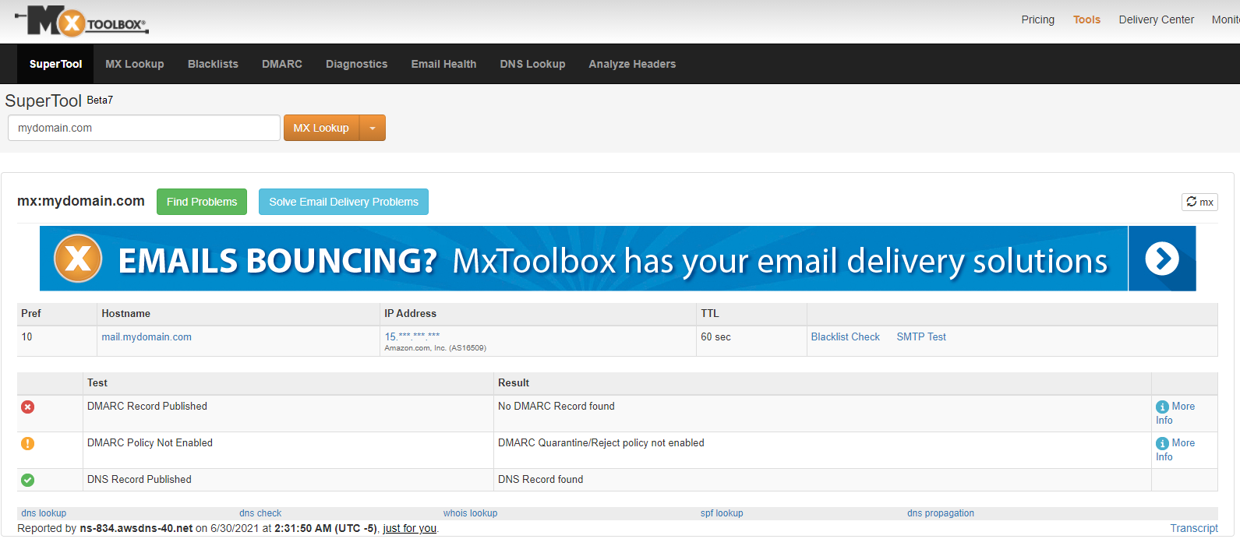Click the banner's arrow circle icon

1161,259
